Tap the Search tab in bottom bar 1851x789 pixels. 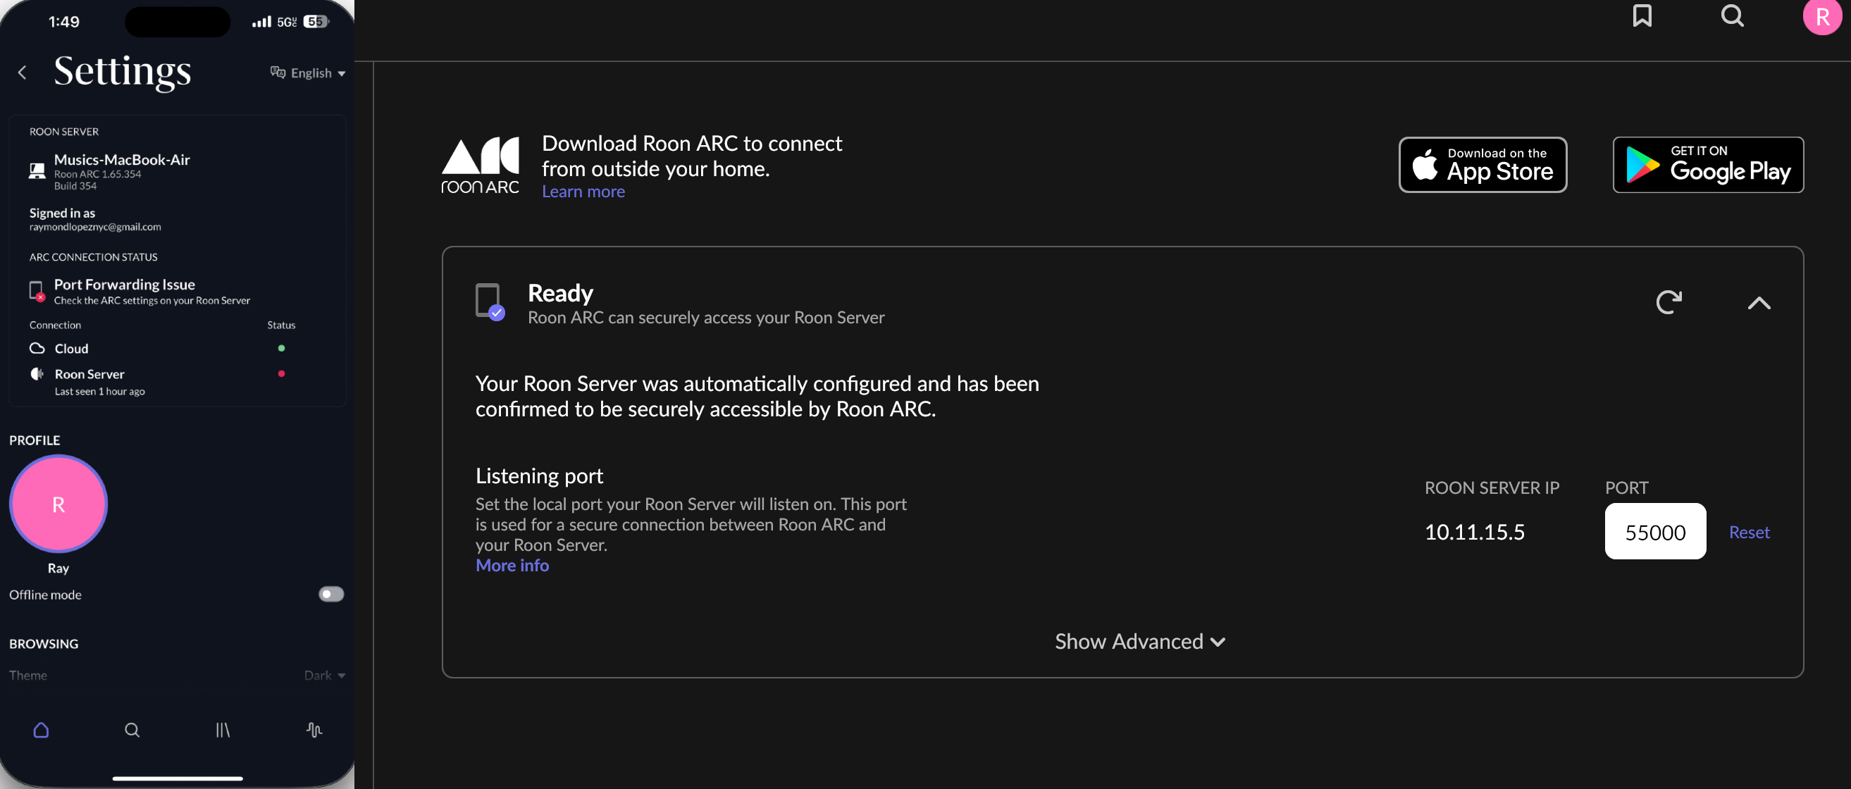132,729
